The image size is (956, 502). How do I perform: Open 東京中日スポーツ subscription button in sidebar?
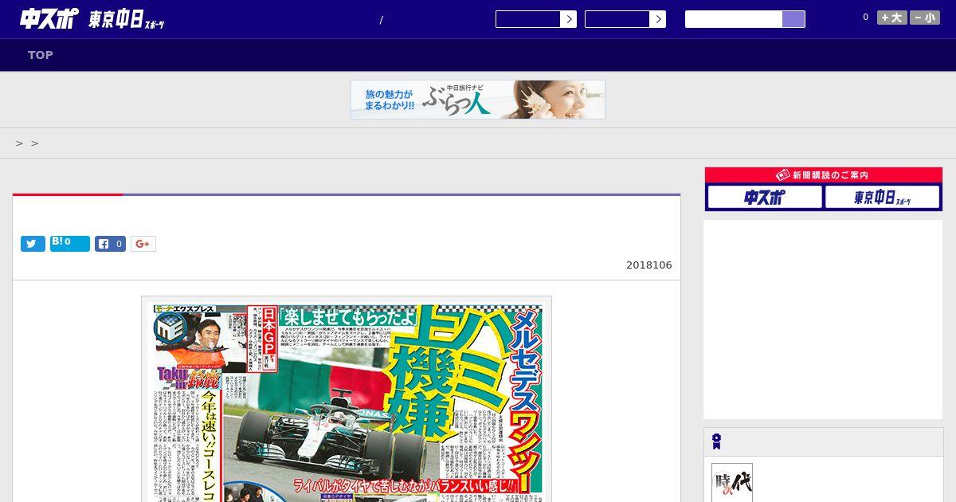click(883, 197)
